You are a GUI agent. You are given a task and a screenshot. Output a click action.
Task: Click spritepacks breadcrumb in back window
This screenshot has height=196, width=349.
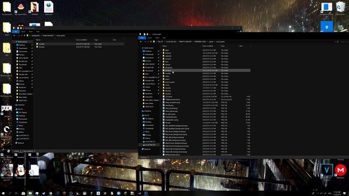tap(35, 35)
